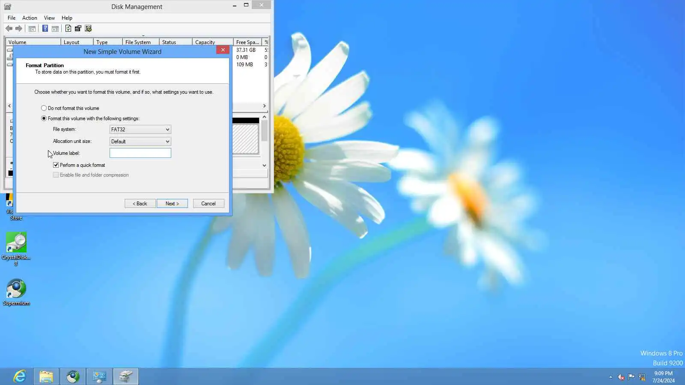Open Action Center flag icon in tray
The image size is (685, 385).
tap(631, 377)
